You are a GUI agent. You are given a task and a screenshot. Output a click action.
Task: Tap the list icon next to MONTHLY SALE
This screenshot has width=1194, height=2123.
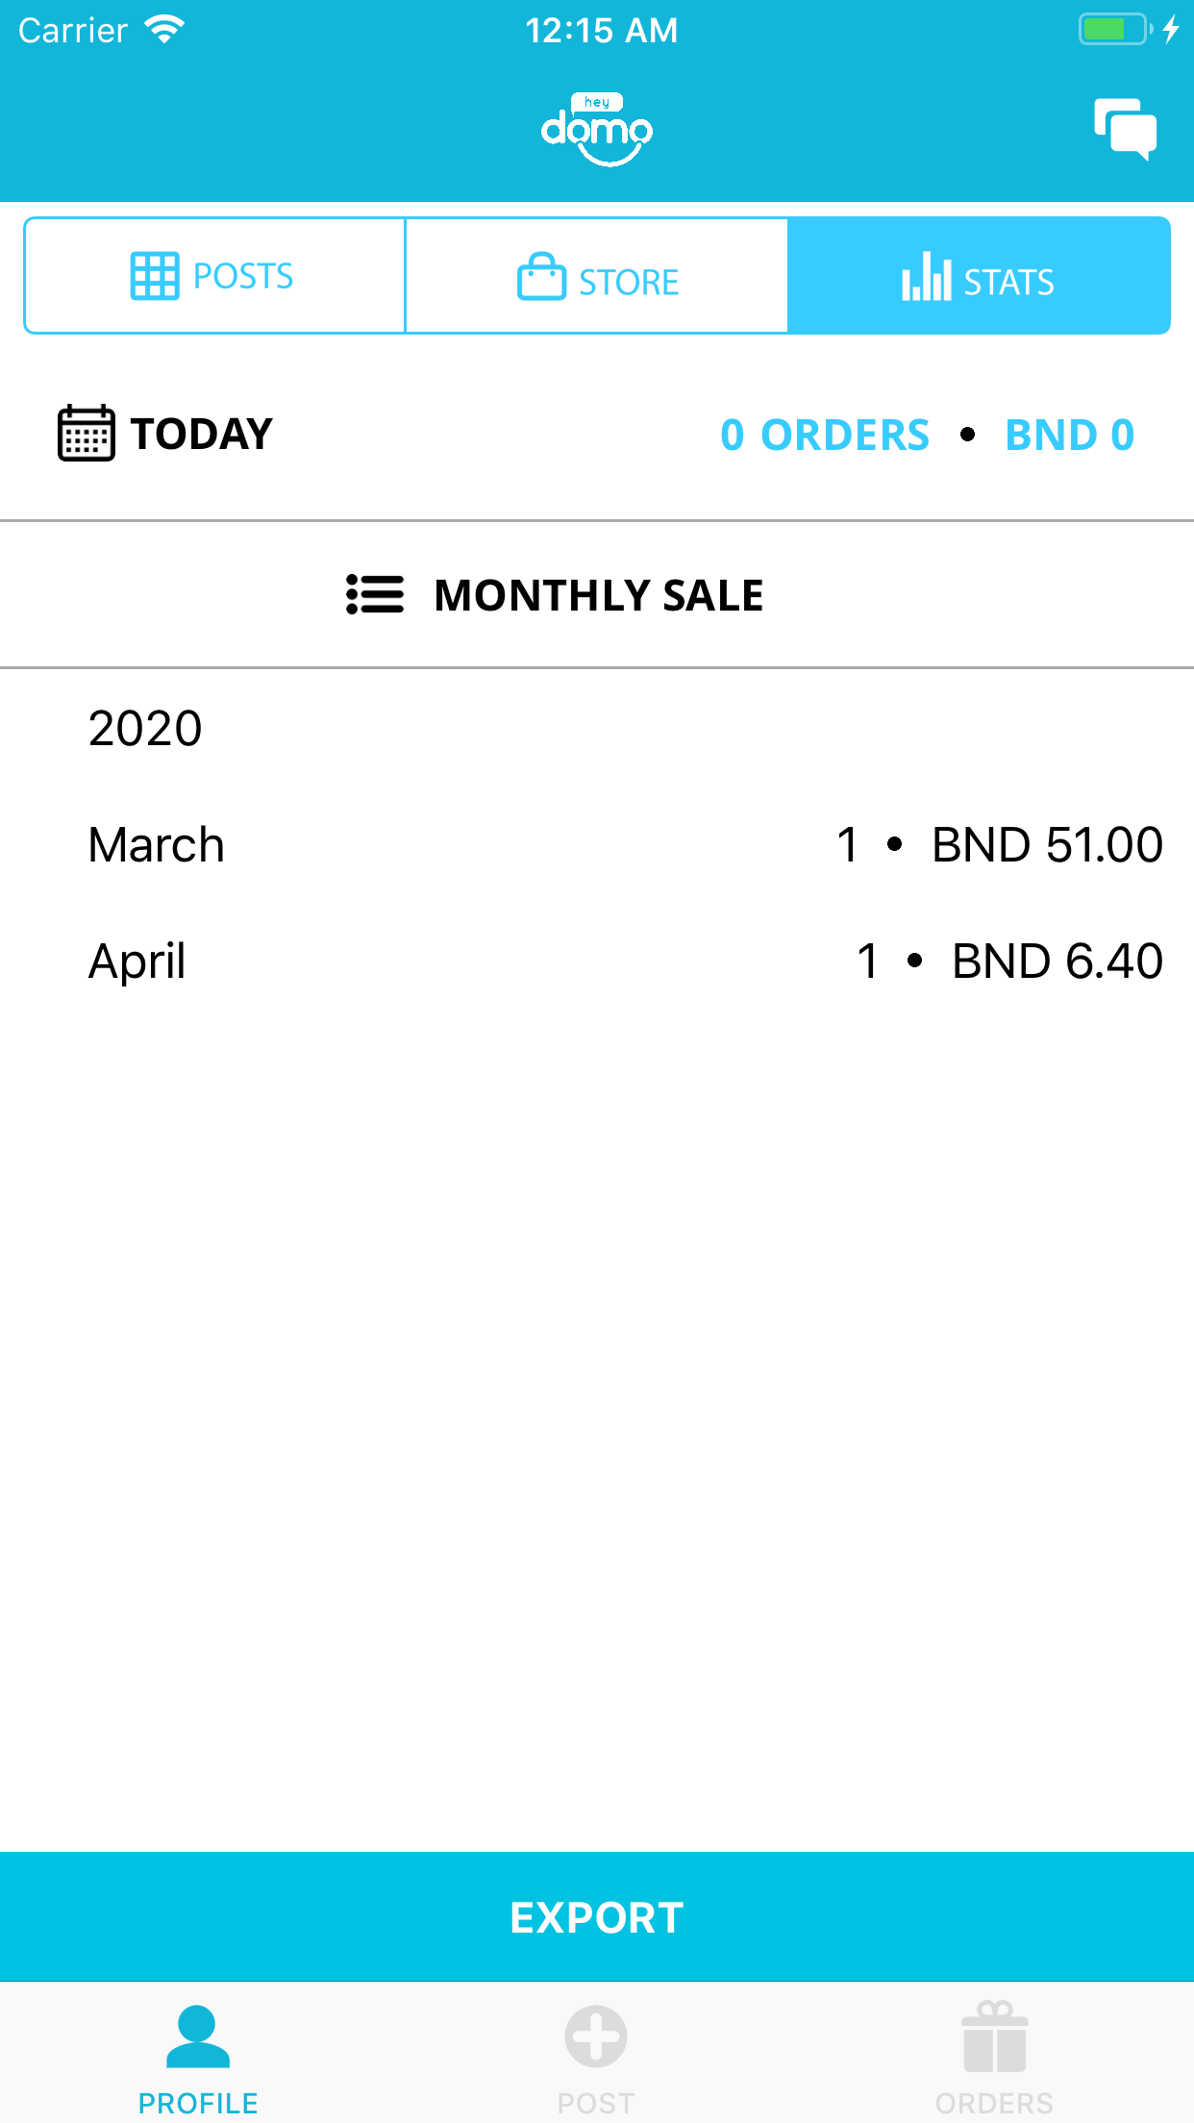pyautogui.click(x=375, y=594)
